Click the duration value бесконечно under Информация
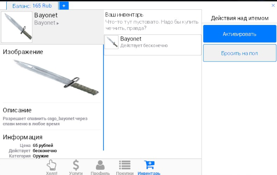The image size is (277, 175). click(x=45, y=151)
